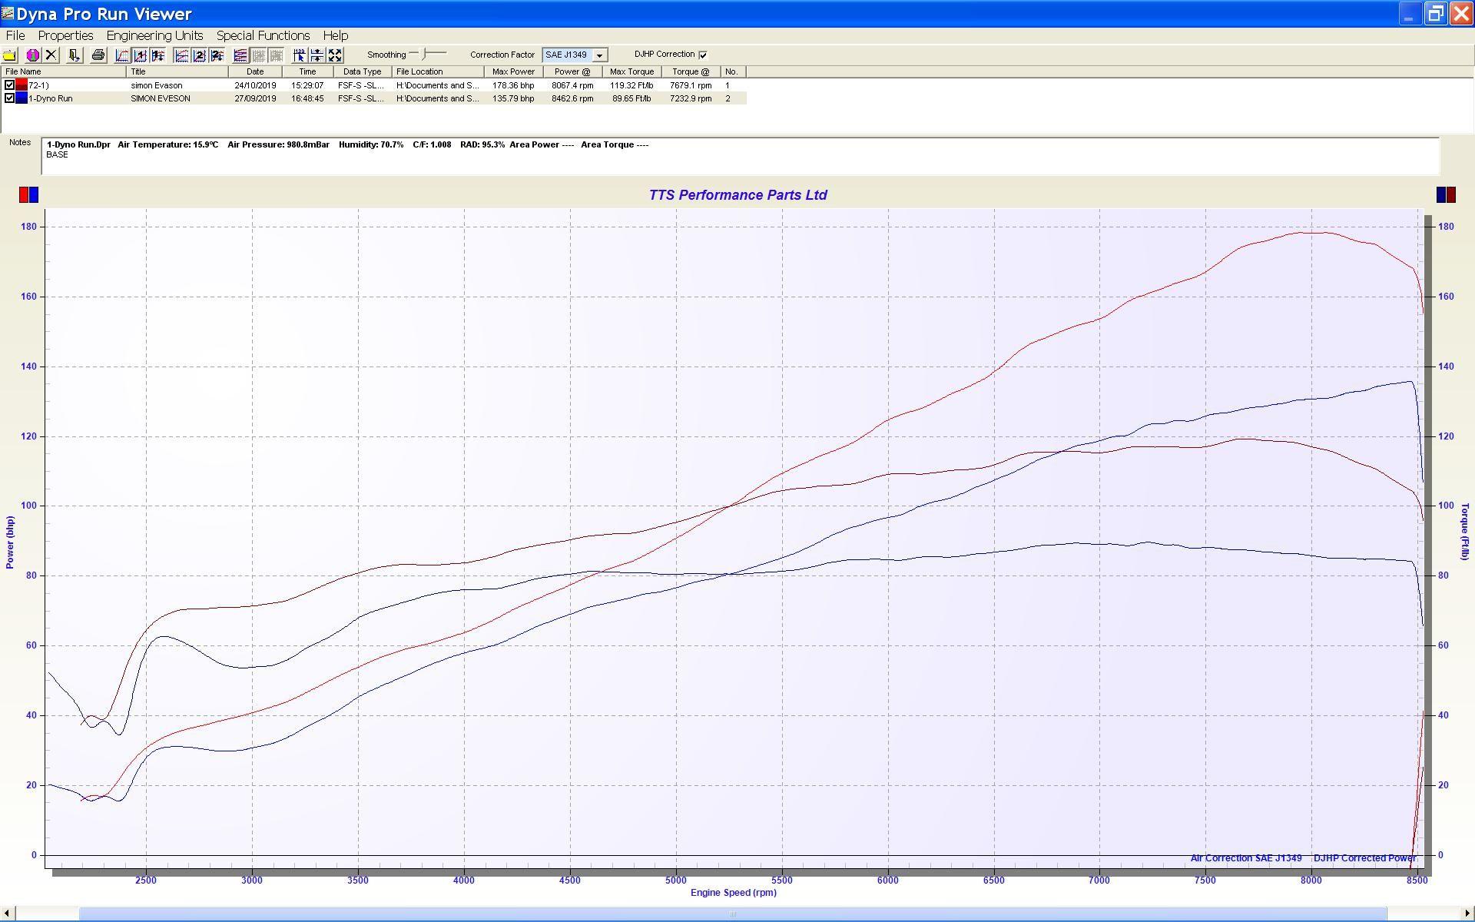Open the File menu
Viewport: 1475px width, 922px height.
[15, 35]
